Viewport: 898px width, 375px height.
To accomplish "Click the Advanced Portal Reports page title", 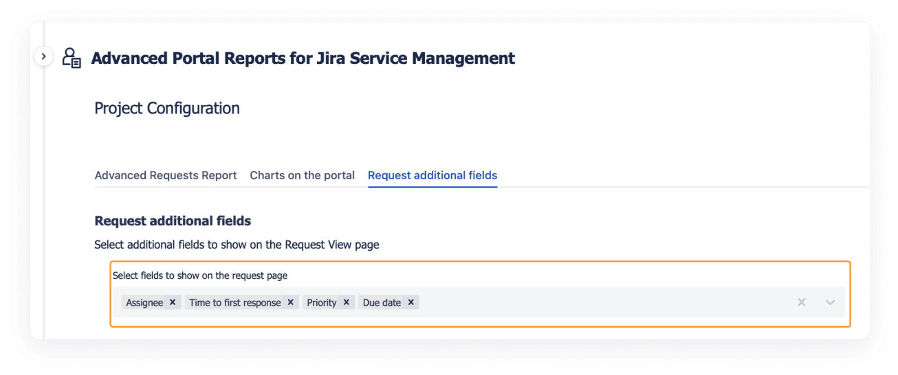I will pyautogui.click(x=303, y=58).
